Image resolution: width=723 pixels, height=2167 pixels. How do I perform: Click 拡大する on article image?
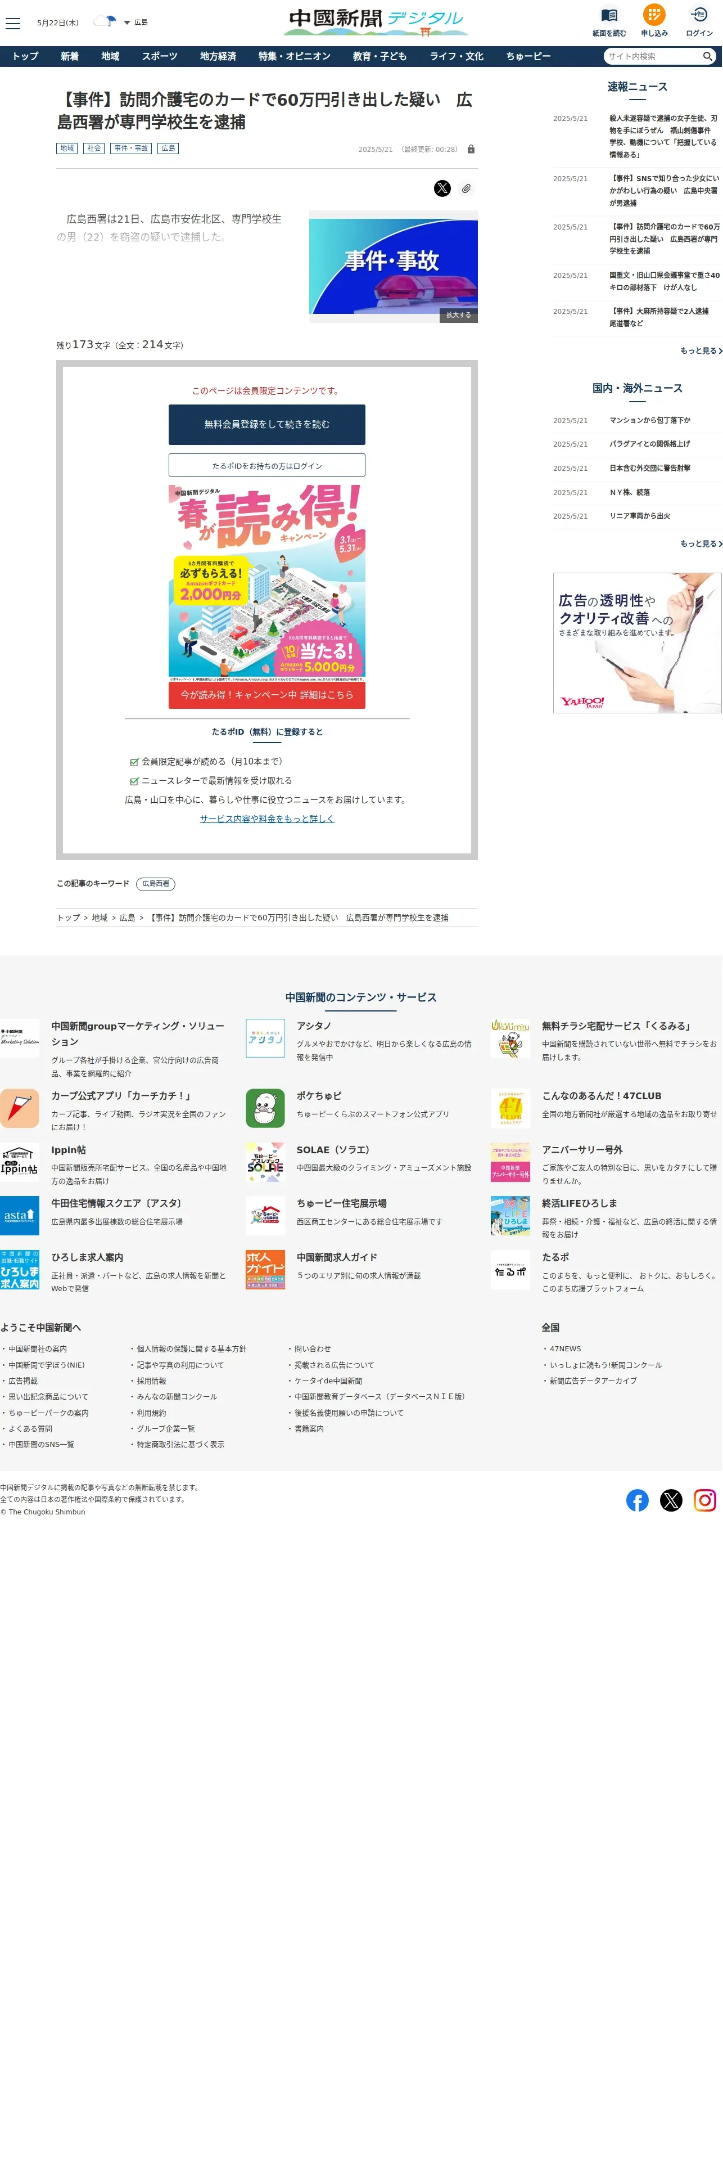[458, 316]
